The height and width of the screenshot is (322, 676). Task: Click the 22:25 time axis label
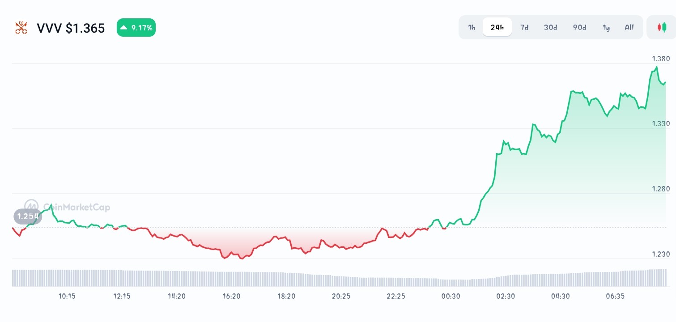tap(396, 296)
